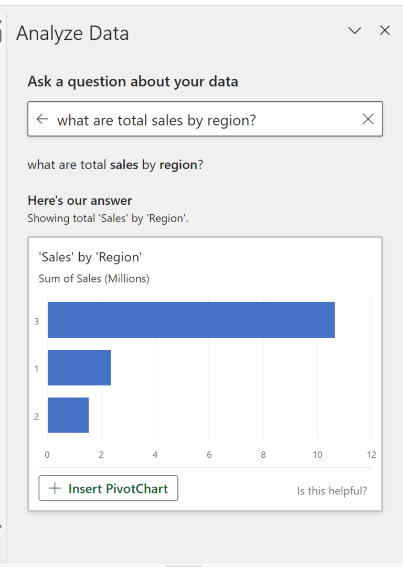This screenshot has width=403, height=567.
Task: Click the "Here's our answer" heading
Action: tap(80, 201)
